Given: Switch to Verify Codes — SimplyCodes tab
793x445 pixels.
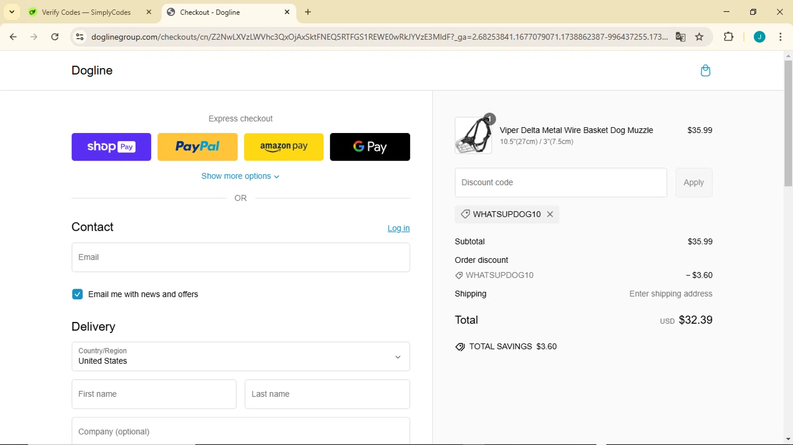Looking at the screenshot, I should point(86,12).
